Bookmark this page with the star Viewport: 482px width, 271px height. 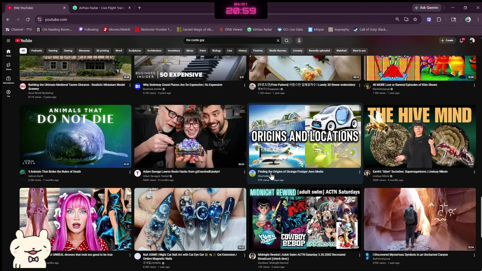click(x=415, y=20)
